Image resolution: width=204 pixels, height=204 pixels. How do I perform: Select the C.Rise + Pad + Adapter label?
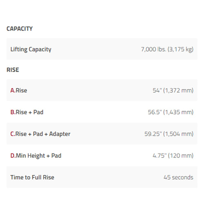point(40,134)
